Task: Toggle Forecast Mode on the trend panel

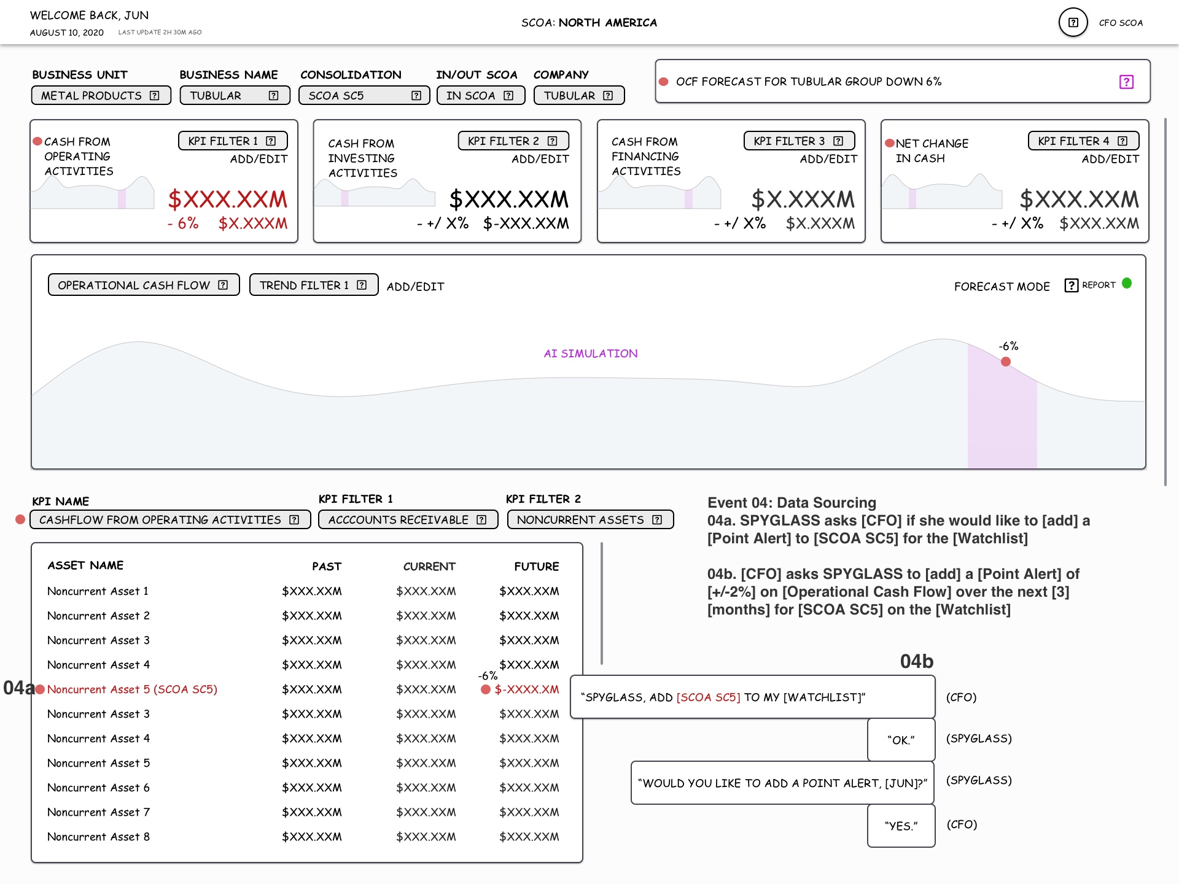Action: click(x=1002, y=287)
